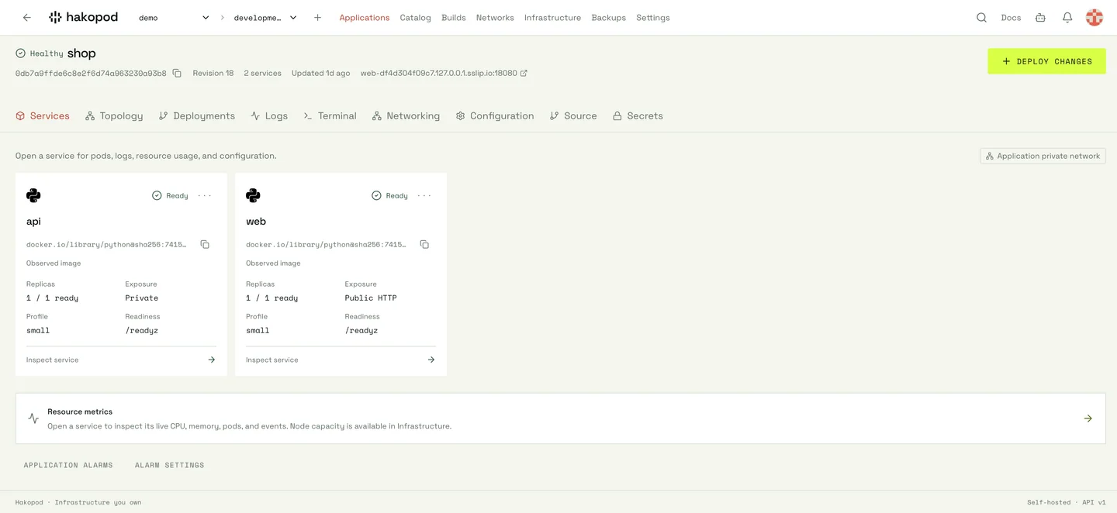The height and width of the screenshot is (513, 1117).
Task: Open notifications bell icon
Action: click(x=1067, y=17)
